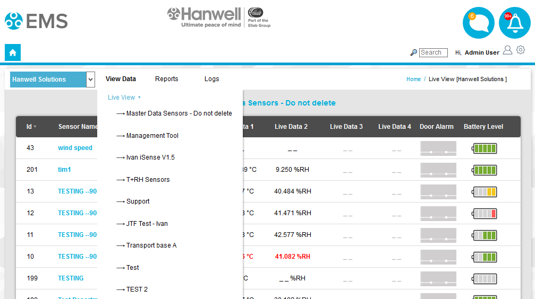Open tim1 sensor link
Viewport: 535px width, 299px height.
(x=64, y=170)
